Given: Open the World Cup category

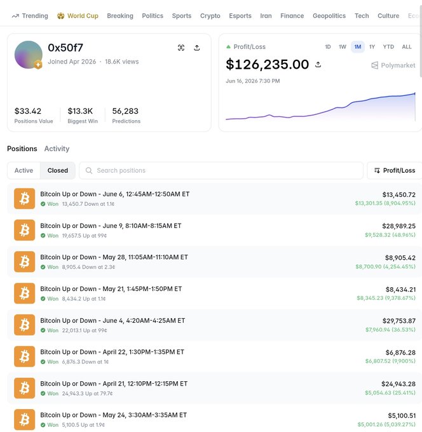Looking at the screenshot, I should [78, 16].
